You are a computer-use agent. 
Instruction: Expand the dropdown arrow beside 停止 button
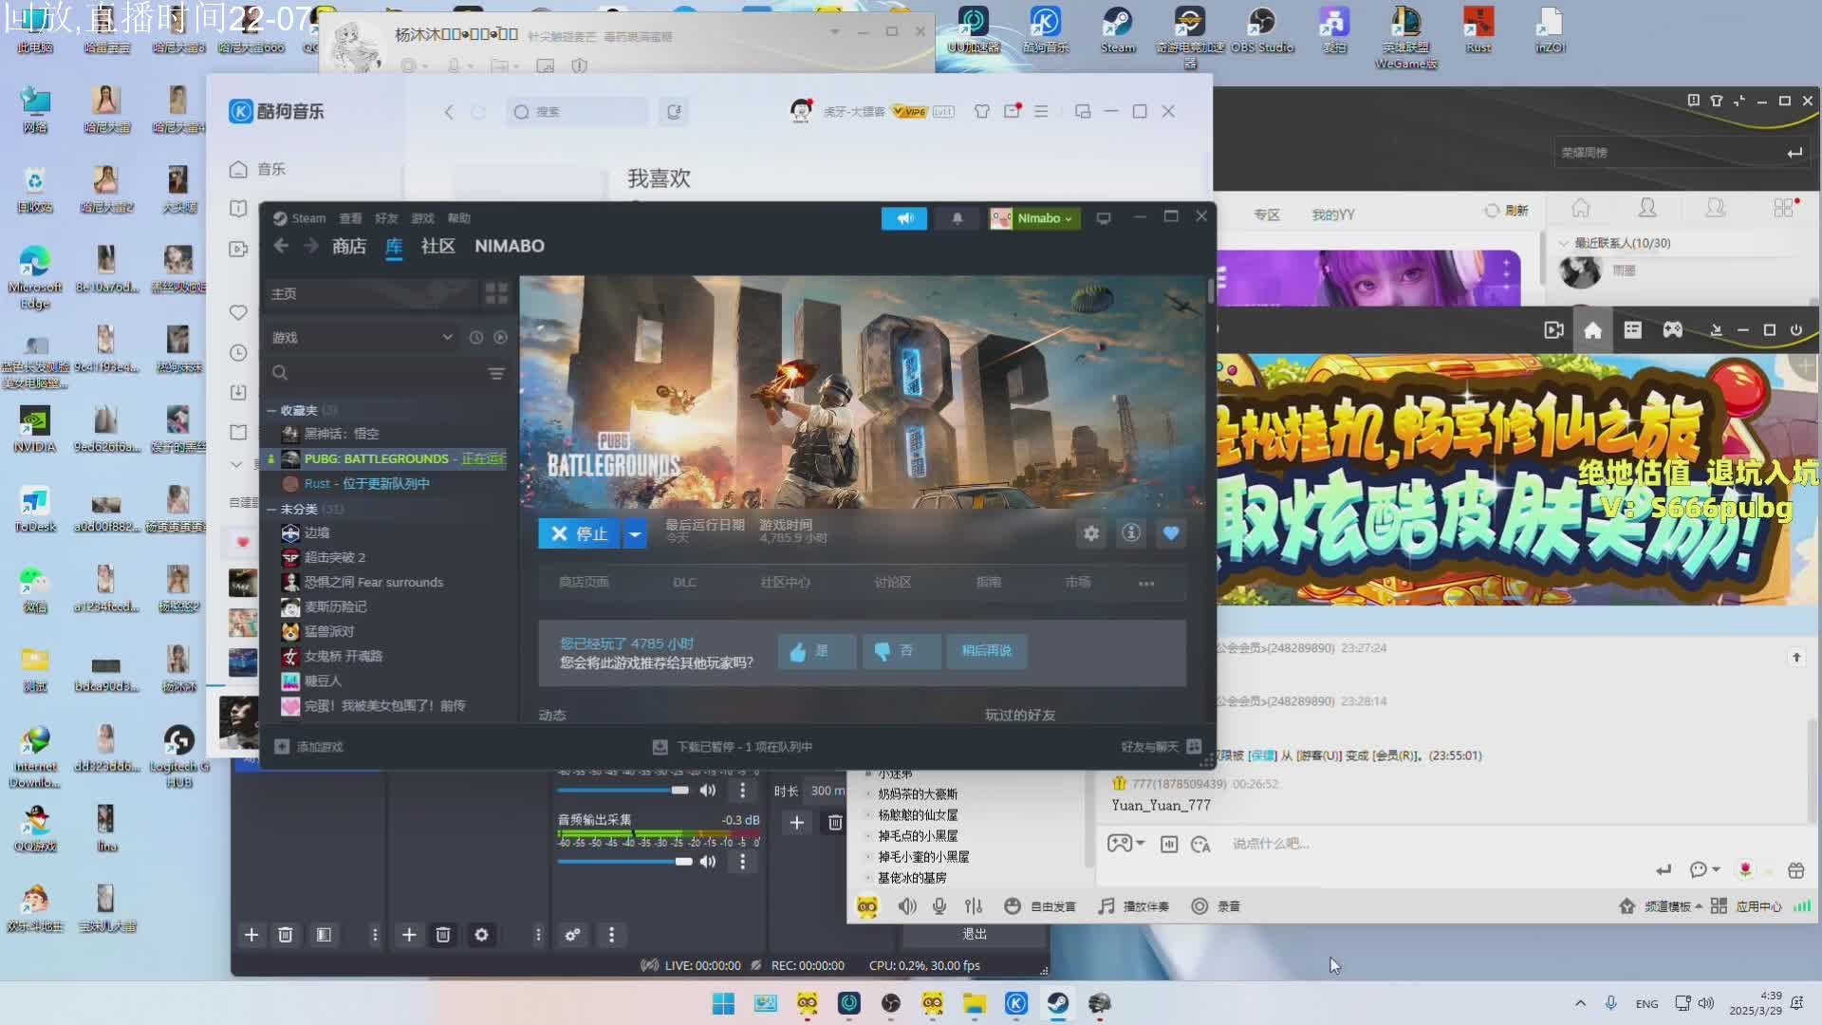(635, 534)
